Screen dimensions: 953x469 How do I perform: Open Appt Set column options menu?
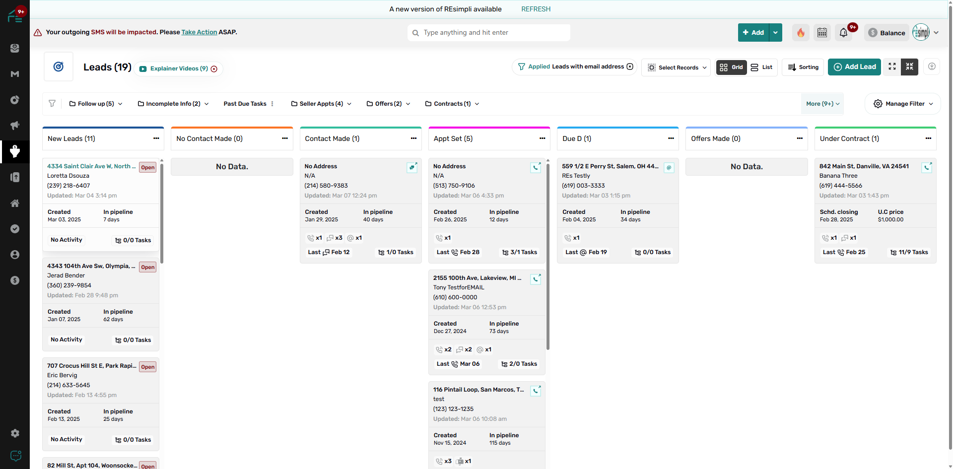click(x=543, y=138)
